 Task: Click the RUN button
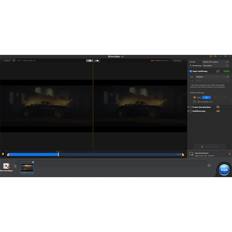[224, 170]
